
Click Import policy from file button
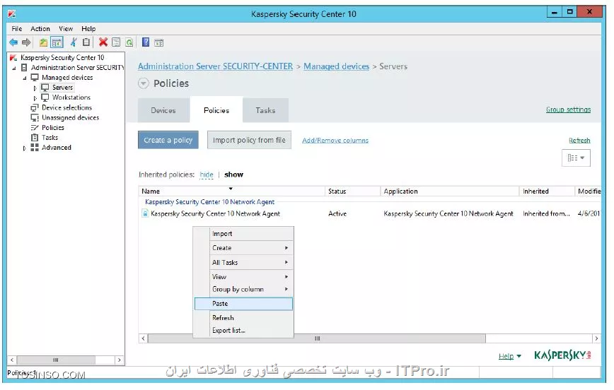pos(249,140)
